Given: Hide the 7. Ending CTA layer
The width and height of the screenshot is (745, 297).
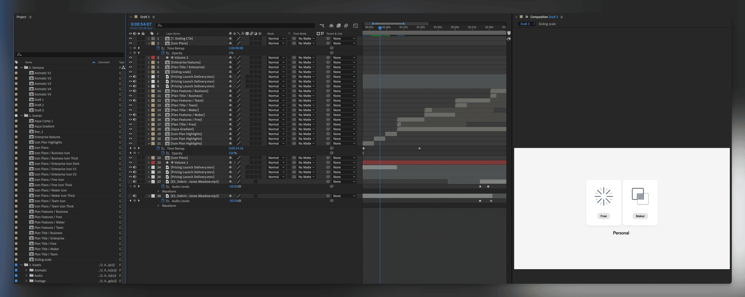Looking at the screenshot, I should pos(130,38).
